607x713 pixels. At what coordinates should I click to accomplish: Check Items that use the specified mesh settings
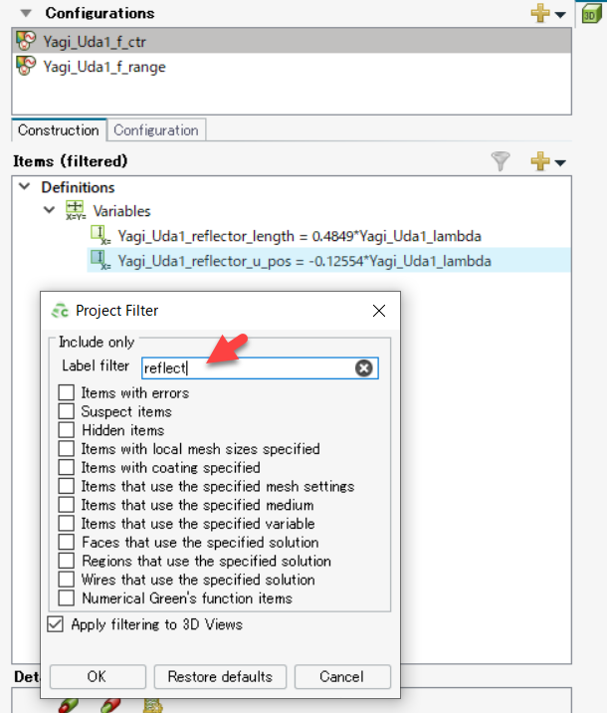pyautogui.click(x=67, y=486)
